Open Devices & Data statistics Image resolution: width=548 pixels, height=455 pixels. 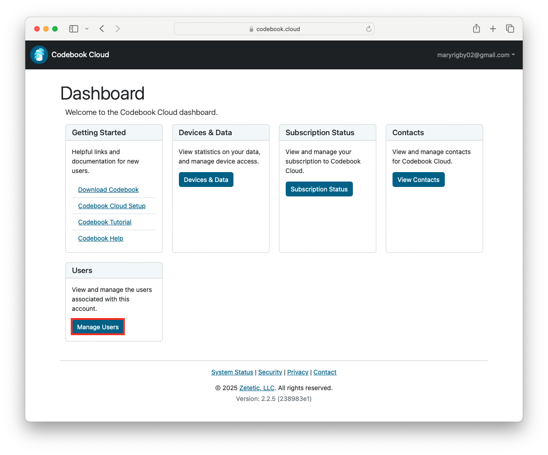(206, 179)
